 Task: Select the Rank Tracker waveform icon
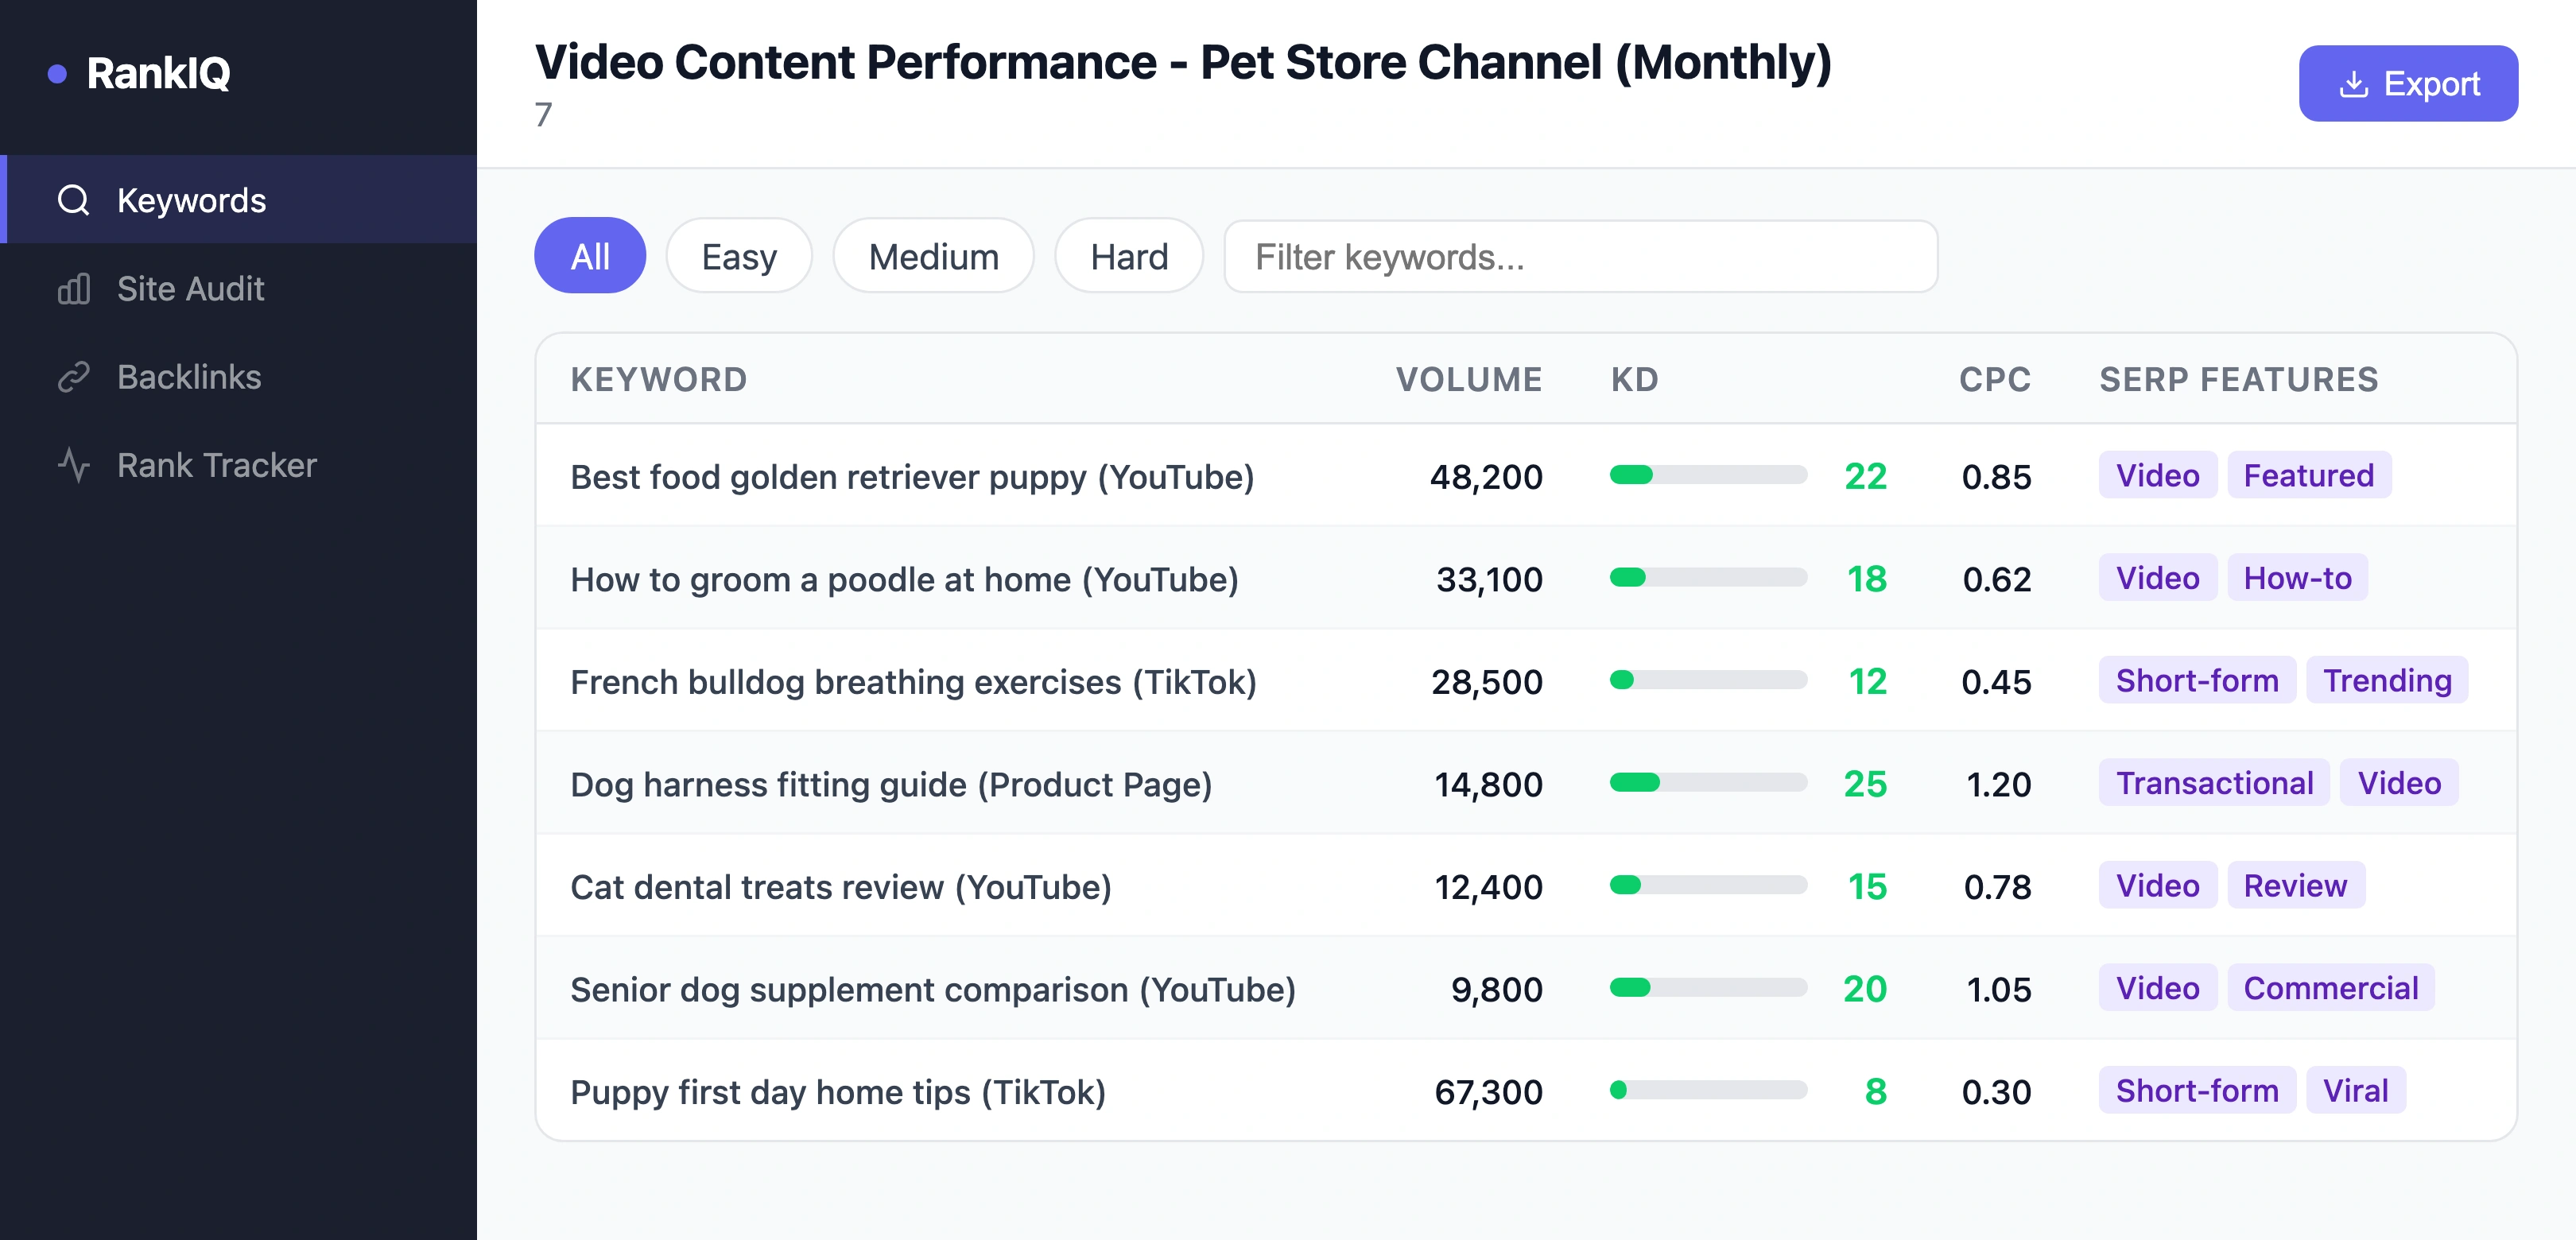(72, 464)
